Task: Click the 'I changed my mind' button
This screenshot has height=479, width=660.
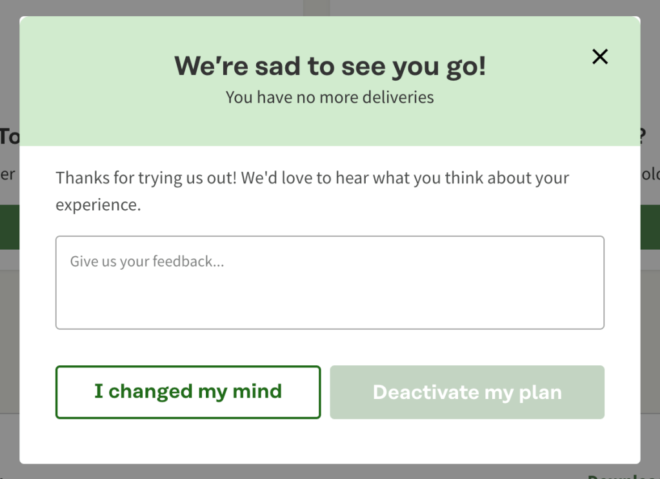Action: click(188, 392)
